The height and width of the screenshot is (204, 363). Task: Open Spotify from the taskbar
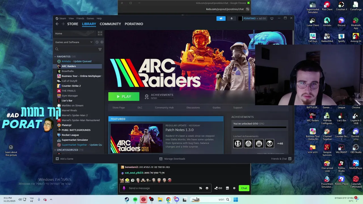coord(135,200)
